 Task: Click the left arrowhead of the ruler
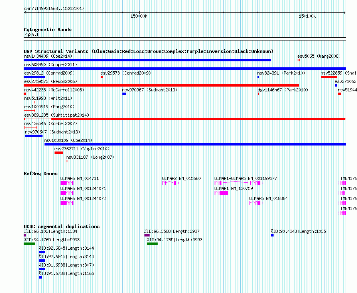(25, 13)
